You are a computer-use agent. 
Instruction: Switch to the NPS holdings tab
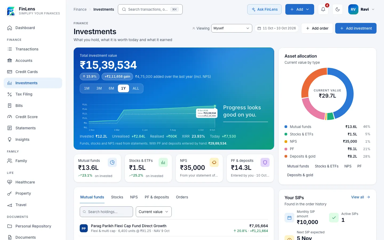[134, 197]
